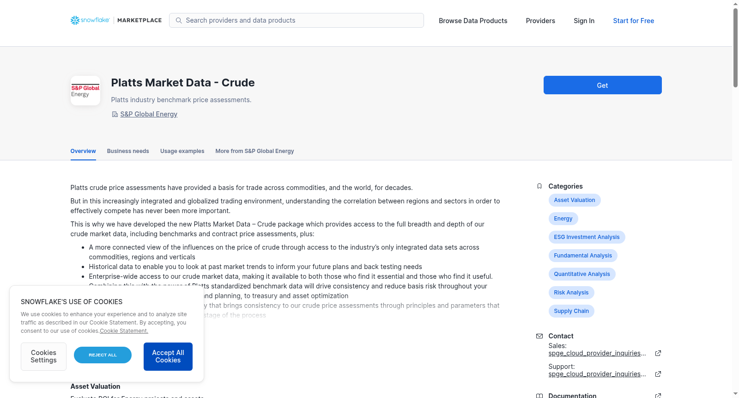This screenshot has width=739, height=398.
Task: Switch to the Business needs tab
Action: point(128,151)
